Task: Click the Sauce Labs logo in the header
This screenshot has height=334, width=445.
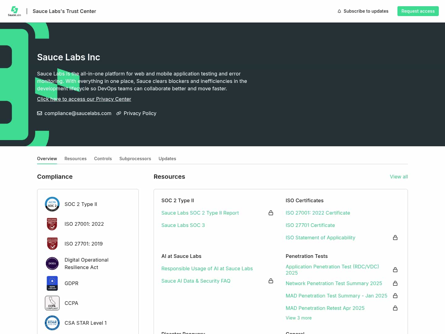Action: click(x=14, y=11)
